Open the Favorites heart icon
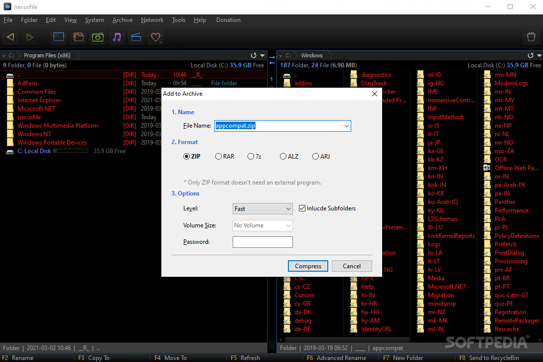Viewport: 543px width, 362px height. pos(155,37)
